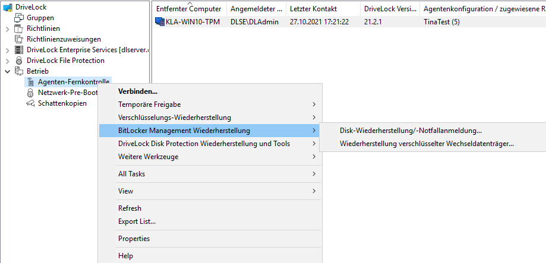
Task: Collapse the Betrieb tree node
Action: tap(7, 71)
